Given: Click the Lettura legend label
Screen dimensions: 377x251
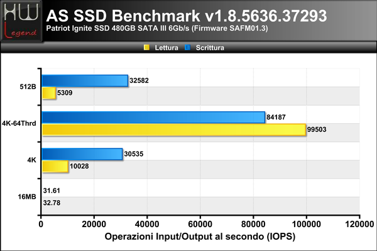Looking at the screenshot, I should 167,48.
